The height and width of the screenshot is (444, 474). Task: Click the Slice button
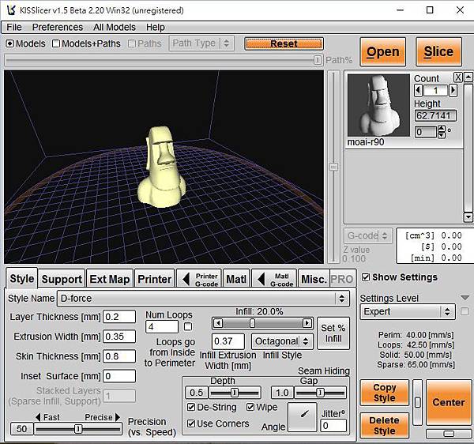click(438, 51)
